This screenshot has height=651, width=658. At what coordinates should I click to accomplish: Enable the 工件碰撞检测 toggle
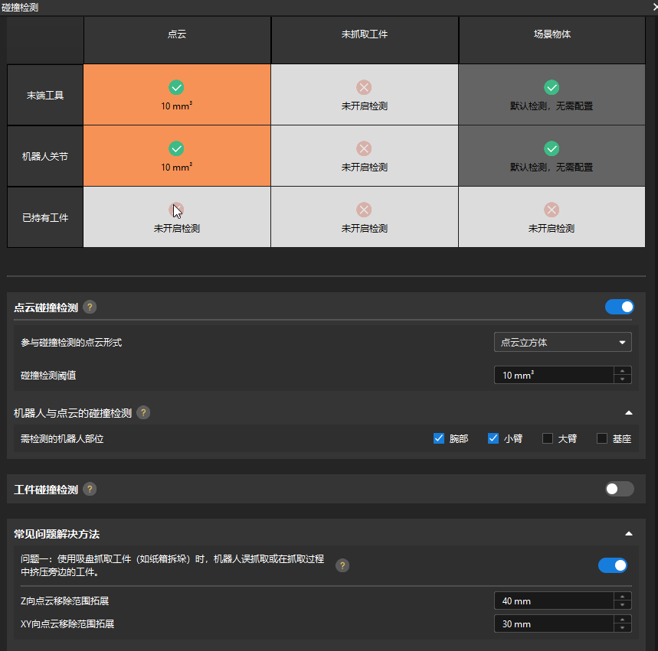click(618, 489)
